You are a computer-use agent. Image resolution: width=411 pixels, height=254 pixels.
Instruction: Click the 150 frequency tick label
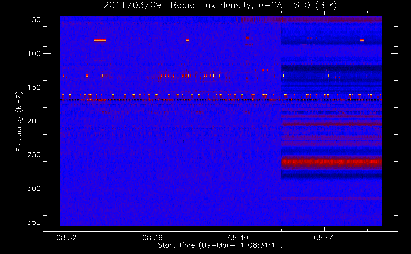34,87
